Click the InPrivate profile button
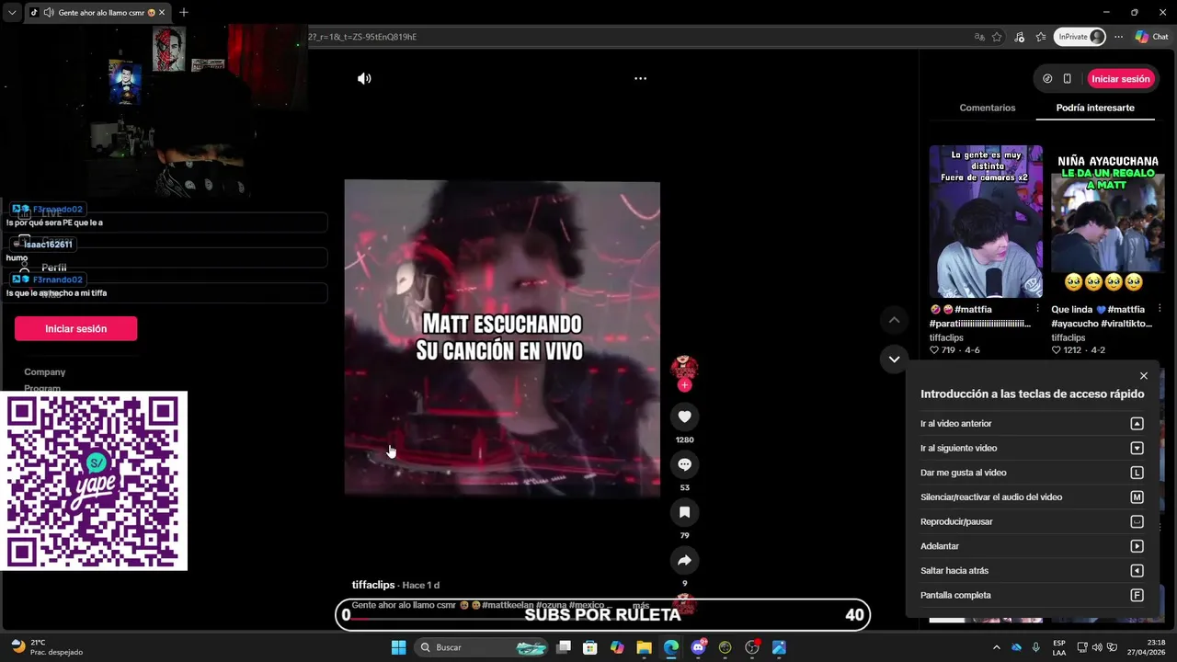This screenshot has height=662, width=1177. (1080, 37)
